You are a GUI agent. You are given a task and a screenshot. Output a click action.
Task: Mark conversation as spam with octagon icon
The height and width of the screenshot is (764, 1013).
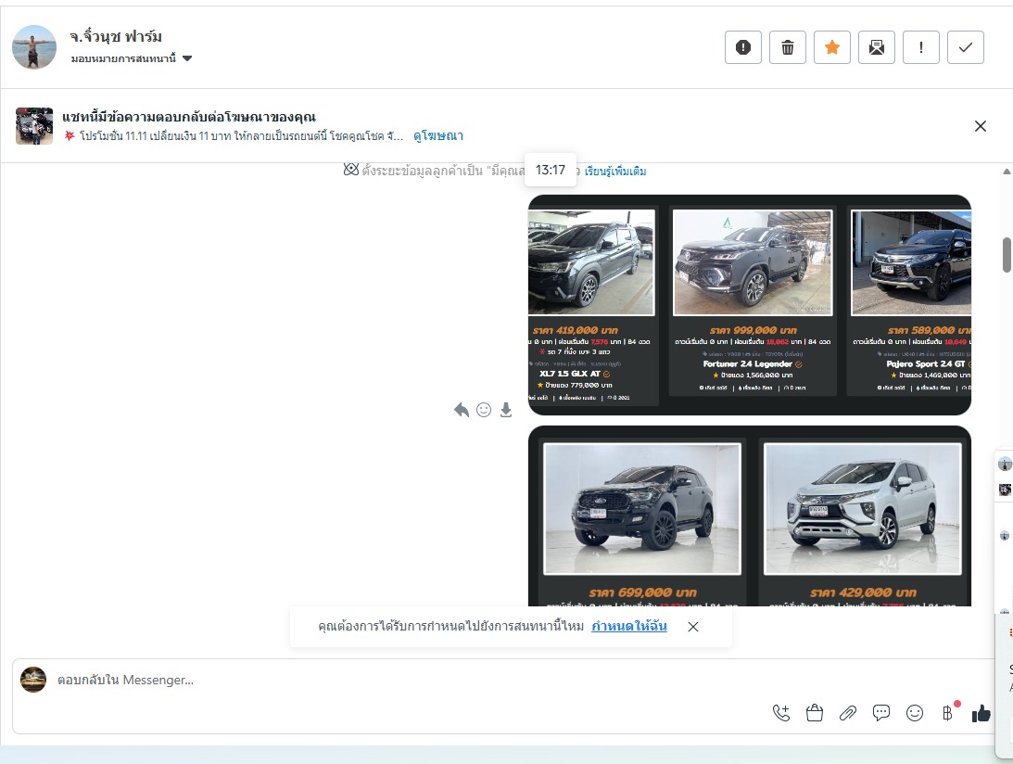tap(742, 47)
